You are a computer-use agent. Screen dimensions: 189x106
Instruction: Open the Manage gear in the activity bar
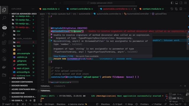[x=4, y=98]
